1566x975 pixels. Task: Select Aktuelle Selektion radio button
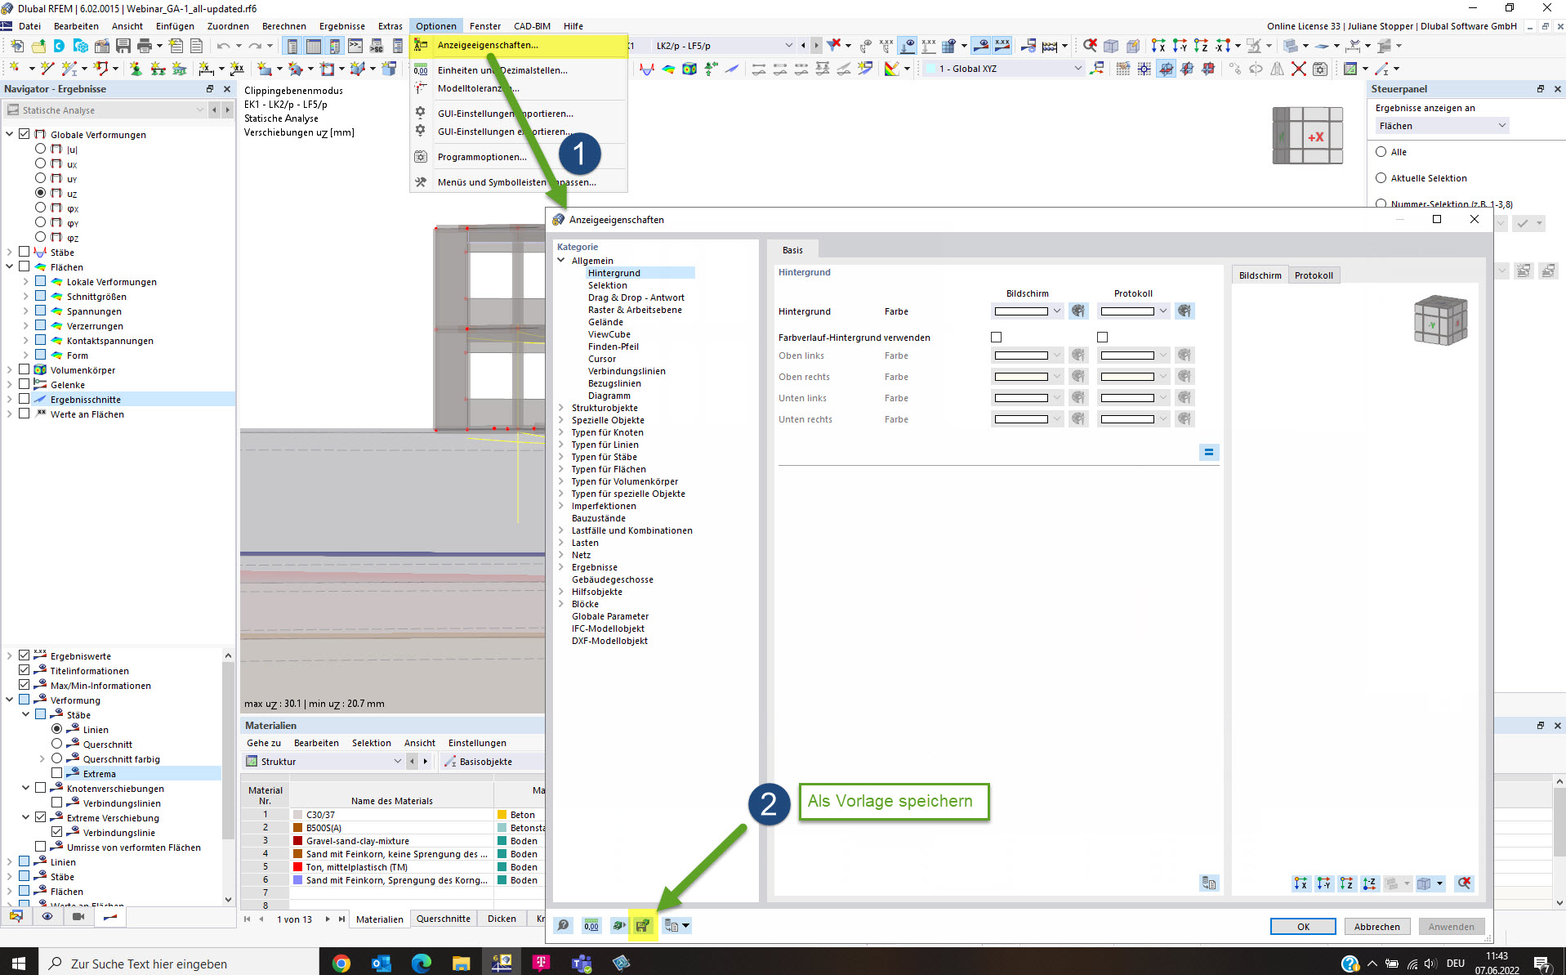(1381, 177)
